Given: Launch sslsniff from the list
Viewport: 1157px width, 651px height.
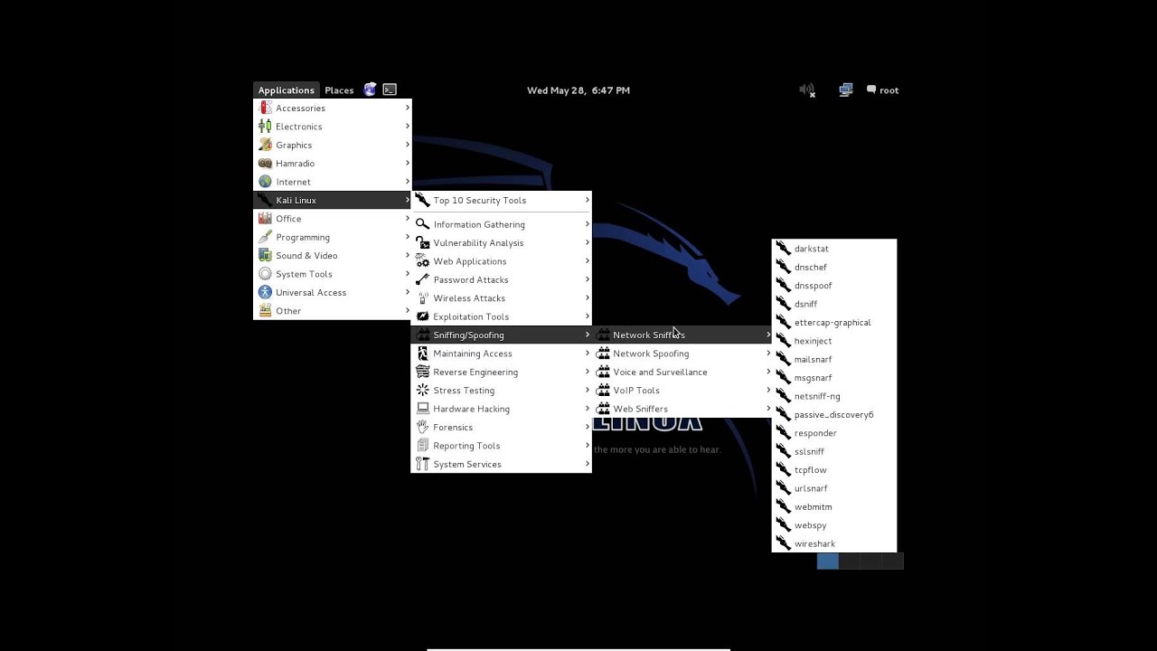Looking at the screenshot, I should [834, 451].
